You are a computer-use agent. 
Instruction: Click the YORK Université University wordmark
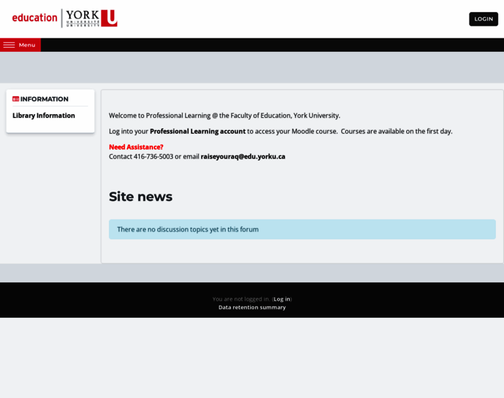point(83,18)
